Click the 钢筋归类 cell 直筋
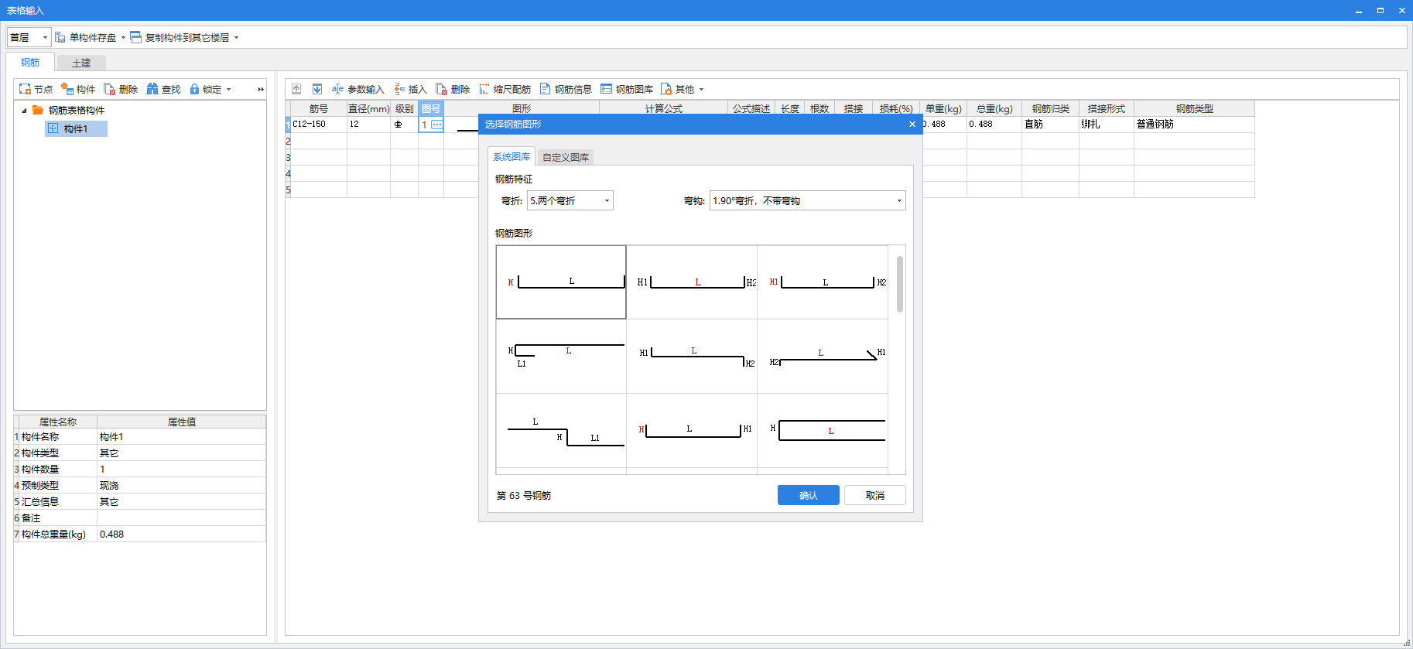Viewport: 1413px width, 649px height. point(1050,124)
